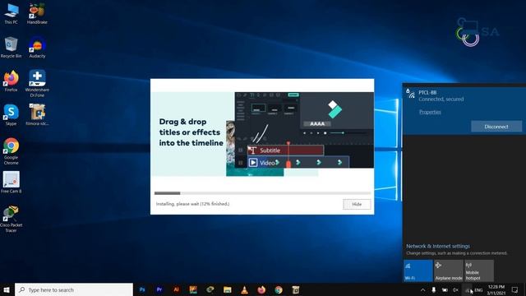Launch Audacity from the desktop
This screenshot has width=526, height=296.
point(37,48)
